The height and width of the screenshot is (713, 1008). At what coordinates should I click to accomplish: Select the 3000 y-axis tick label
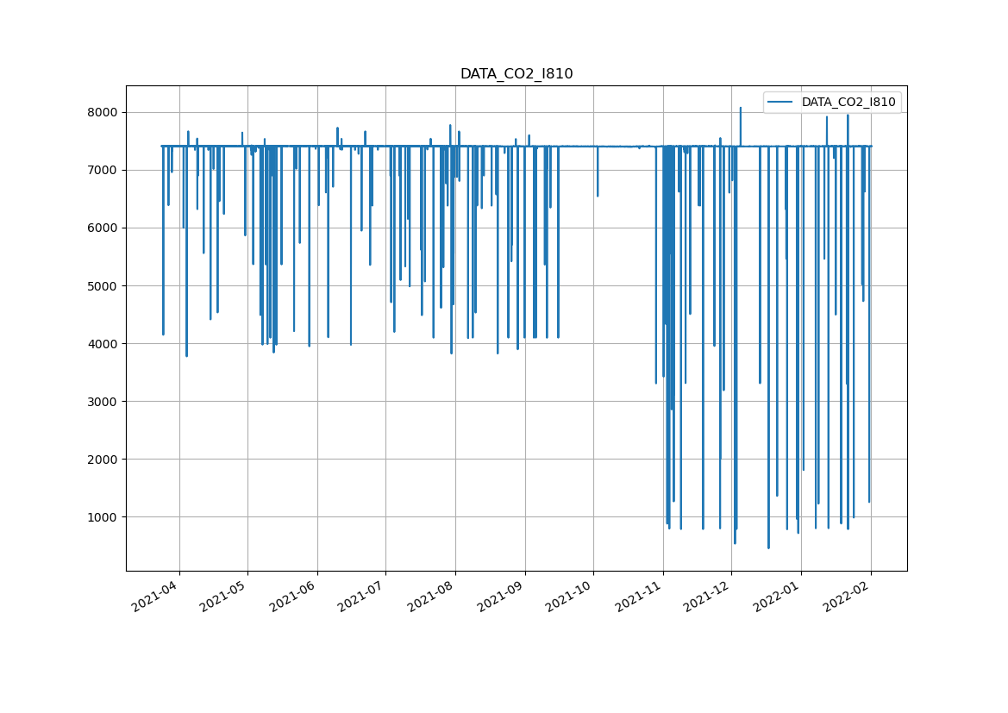click(103, 401)
